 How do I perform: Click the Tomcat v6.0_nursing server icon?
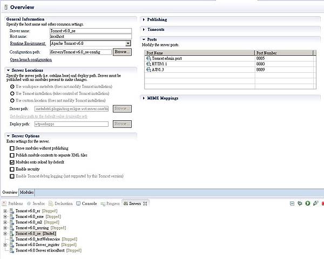(x=12, y=228)
